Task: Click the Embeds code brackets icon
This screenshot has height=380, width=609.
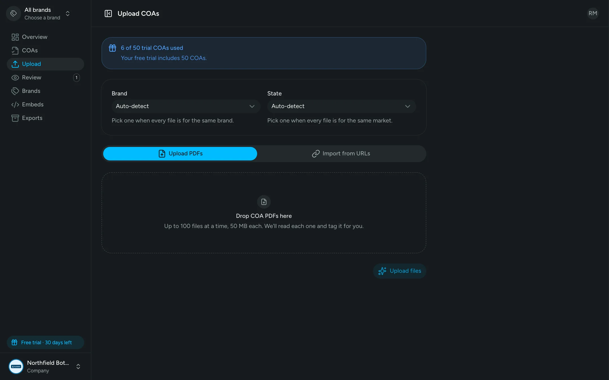Action: pos(15,104)
